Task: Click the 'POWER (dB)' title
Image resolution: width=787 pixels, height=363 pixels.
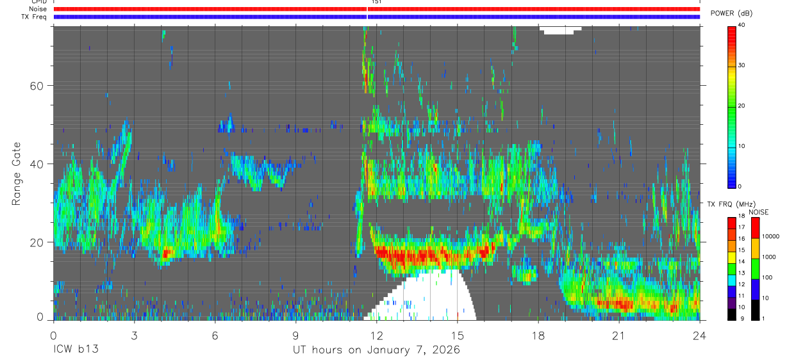Action: coord(732,13)
